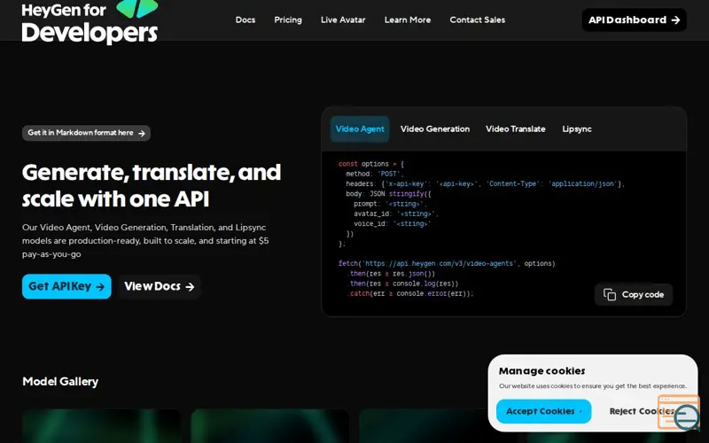709x443 pixels.
Task: Click the Get it in Markdown format link
Action: 86,133
